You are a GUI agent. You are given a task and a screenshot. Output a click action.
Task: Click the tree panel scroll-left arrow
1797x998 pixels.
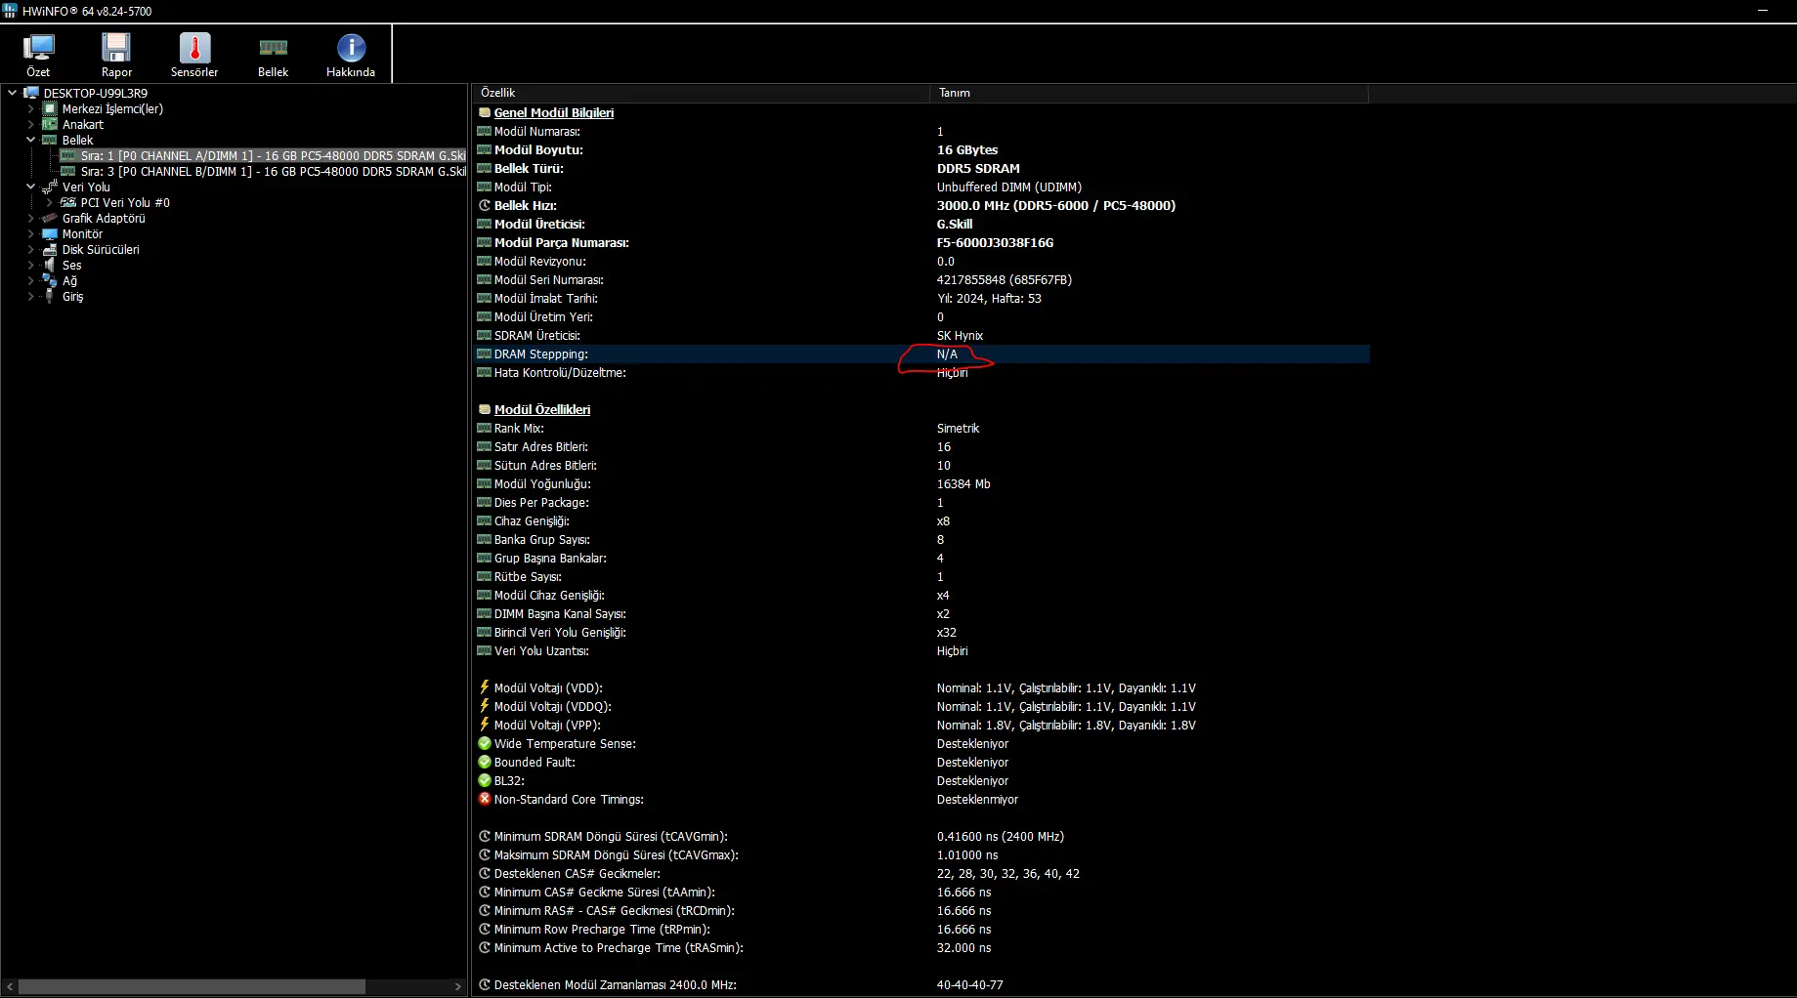point(10,986)
